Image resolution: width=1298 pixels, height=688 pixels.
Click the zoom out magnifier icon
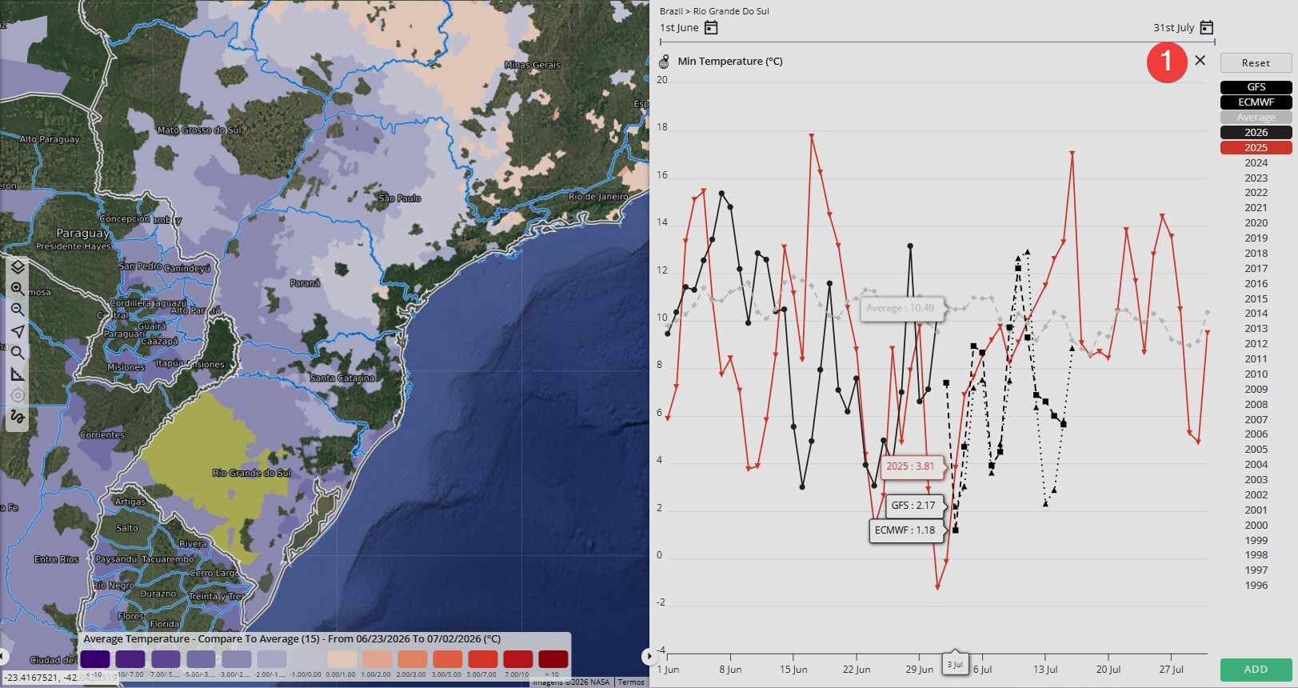click(18, 310)
